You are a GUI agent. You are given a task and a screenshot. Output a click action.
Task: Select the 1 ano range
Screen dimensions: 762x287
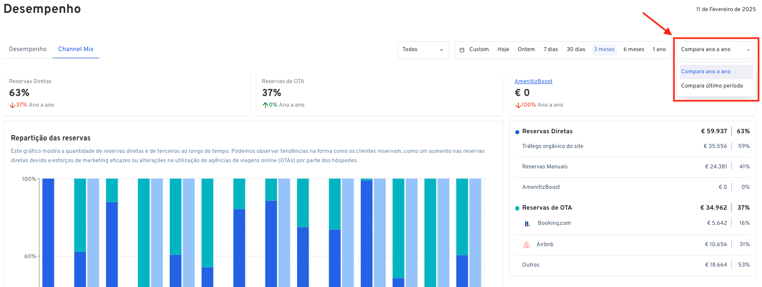659,50
